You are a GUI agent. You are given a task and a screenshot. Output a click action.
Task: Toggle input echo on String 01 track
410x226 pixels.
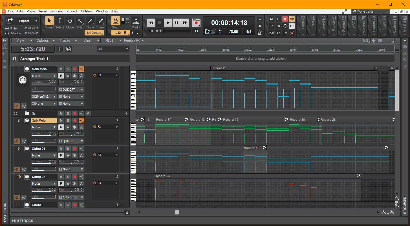pos(81,149)
